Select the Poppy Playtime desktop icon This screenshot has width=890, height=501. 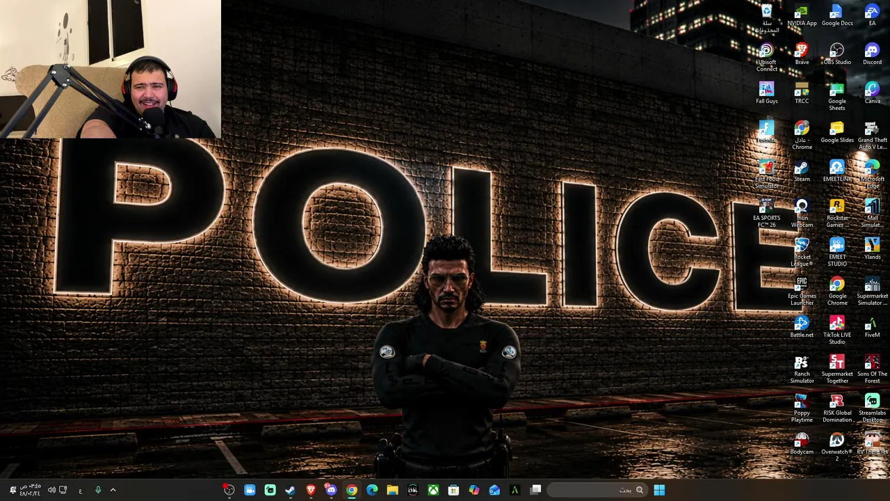coord(802,408)
